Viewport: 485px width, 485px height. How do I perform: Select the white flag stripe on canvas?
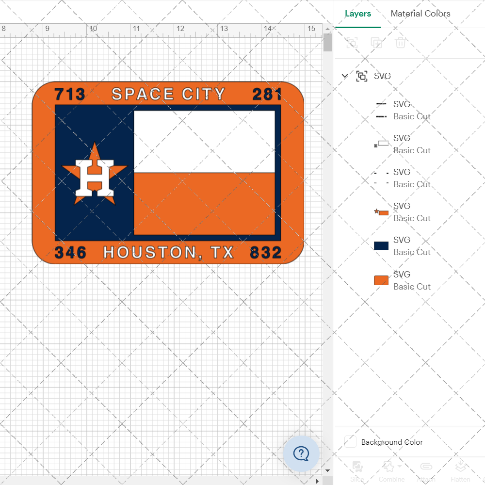coord(204,142)
